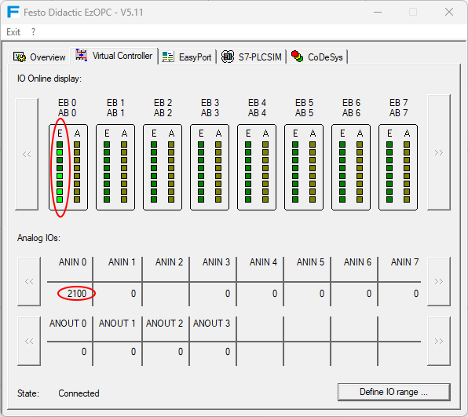468x417 pixels.
Task: Toggle EB 0 second input LED from top
Action: (x=60, y=152)
